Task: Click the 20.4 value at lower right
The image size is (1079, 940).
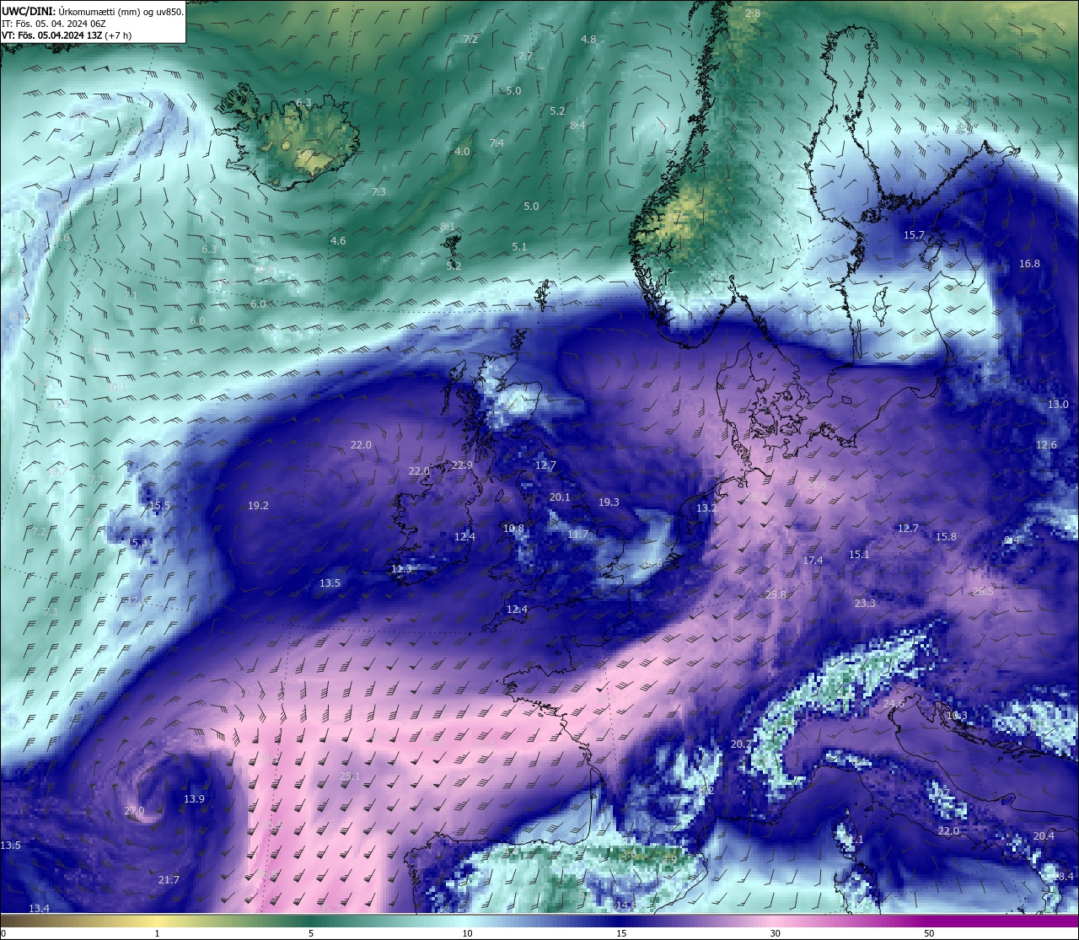Action: [1044, 836]
